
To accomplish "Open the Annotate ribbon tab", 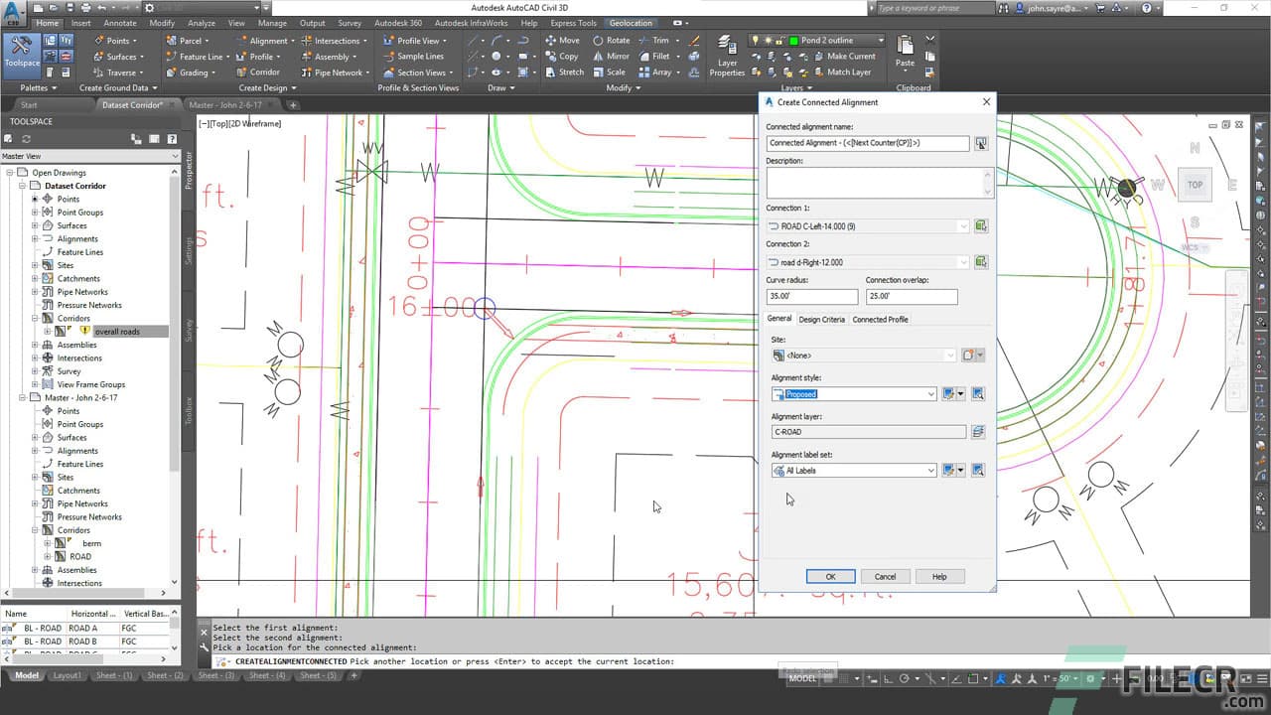I will click(x=119, y=22).
